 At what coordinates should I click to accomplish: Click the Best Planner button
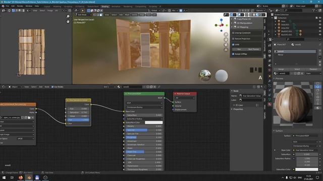253,49
